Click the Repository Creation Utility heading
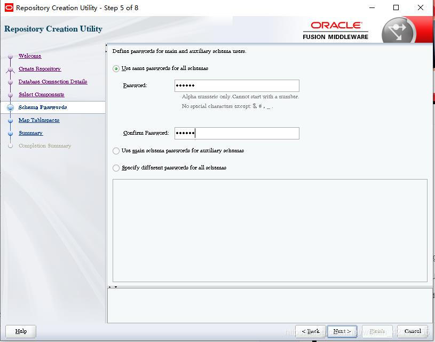 pos(53,29)
